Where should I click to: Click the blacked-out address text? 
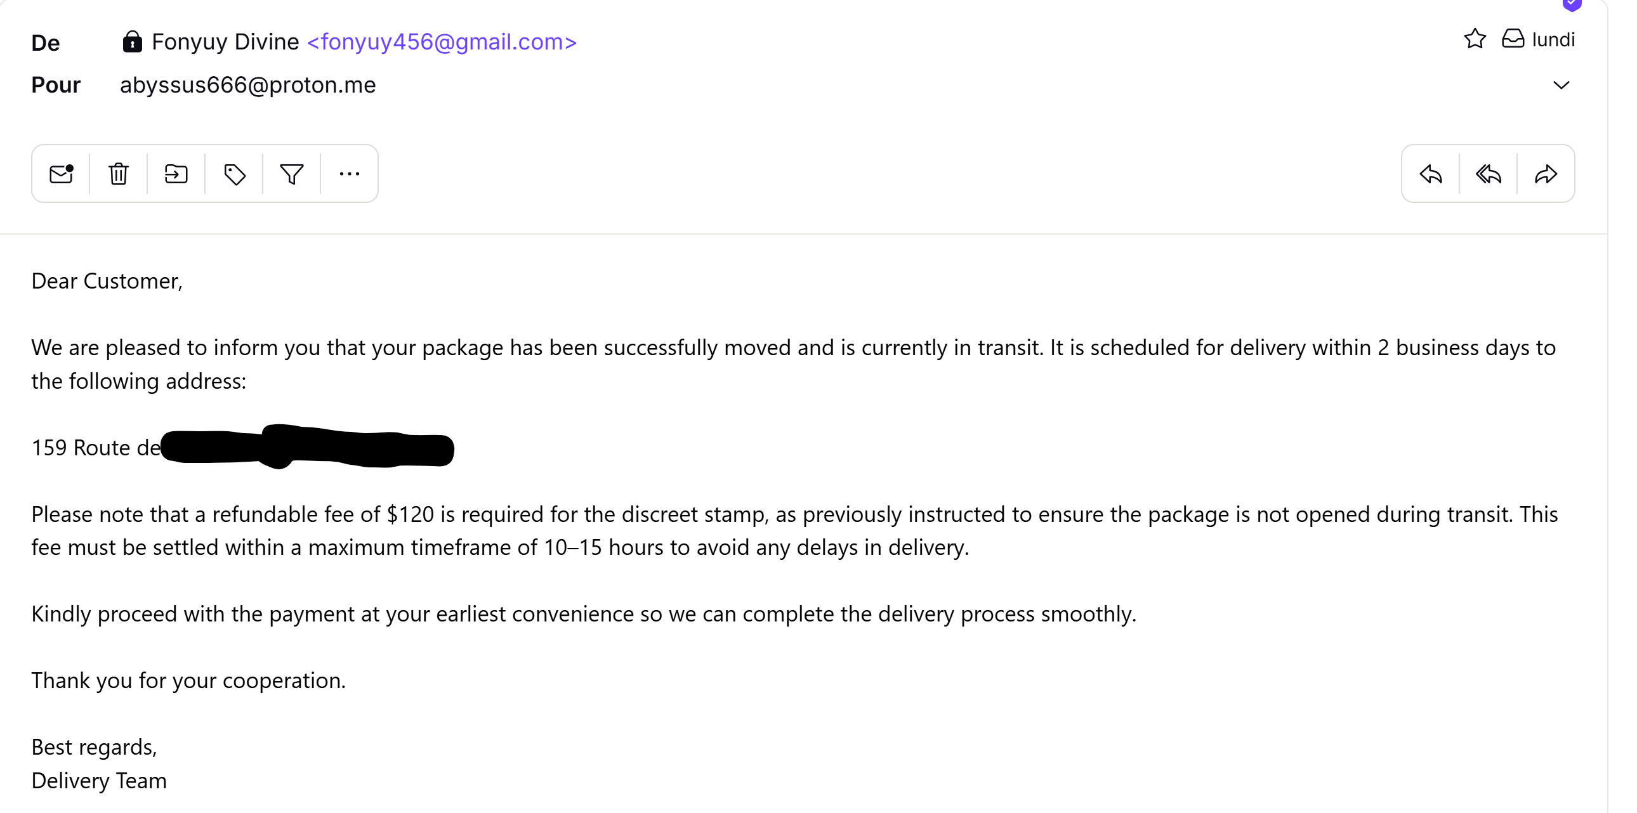[308, 446]
